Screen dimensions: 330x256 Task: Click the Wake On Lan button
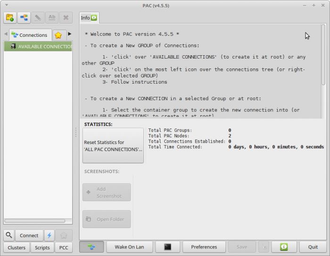[130, 247]
